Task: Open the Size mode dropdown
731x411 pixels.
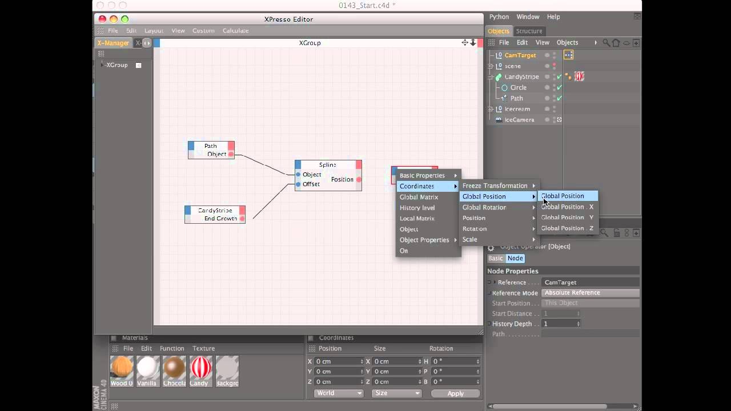Action: point(396,393)
